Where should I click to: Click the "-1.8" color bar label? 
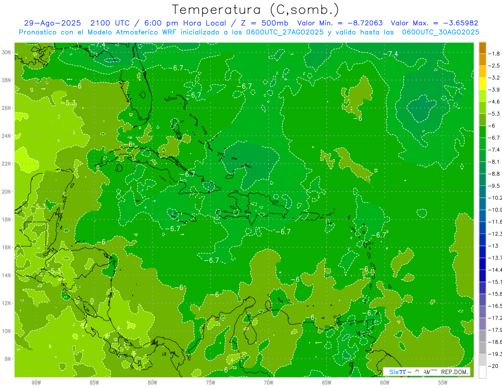coord(494,54)
